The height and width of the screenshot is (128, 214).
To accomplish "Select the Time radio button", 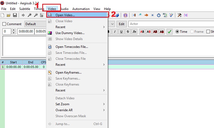I will coord(177,32).
